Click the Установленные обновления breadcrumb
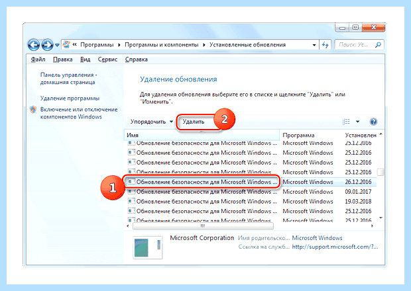411x291 pixels. (247, 45)
